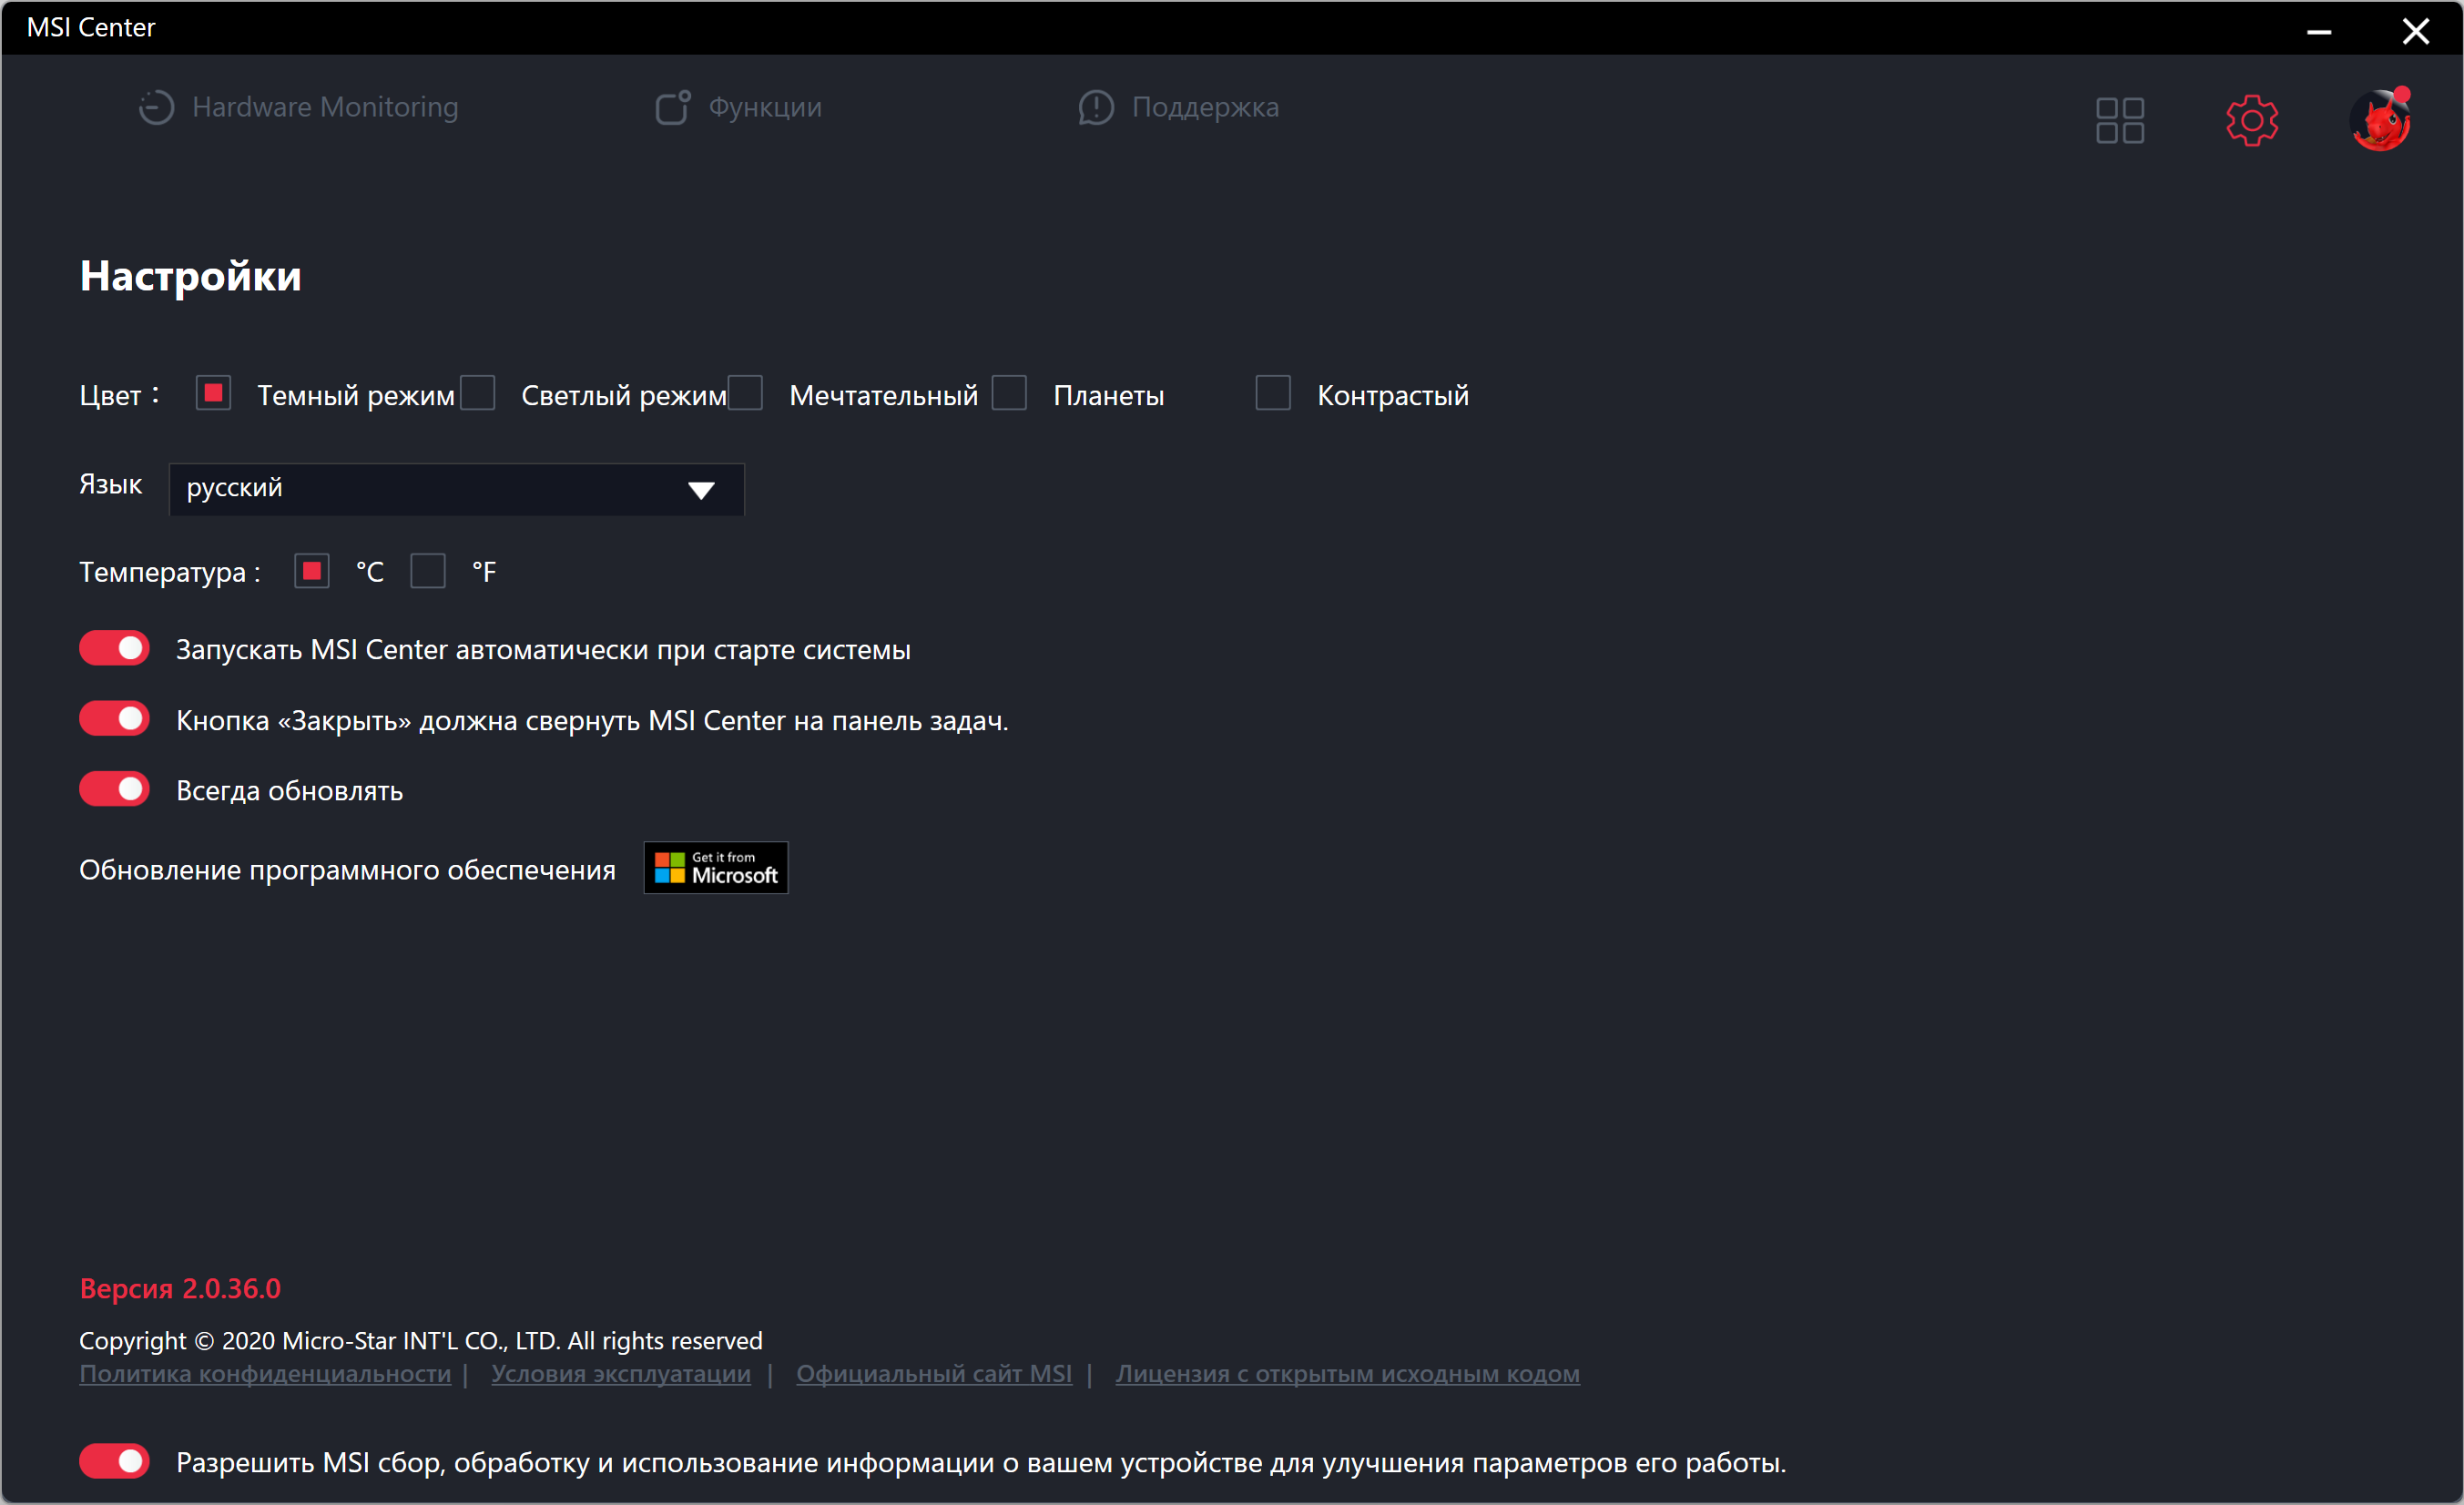Click the red settings gear icon
The height and width of the screenshot is (1505, 2464).
tap(2252, 121)
